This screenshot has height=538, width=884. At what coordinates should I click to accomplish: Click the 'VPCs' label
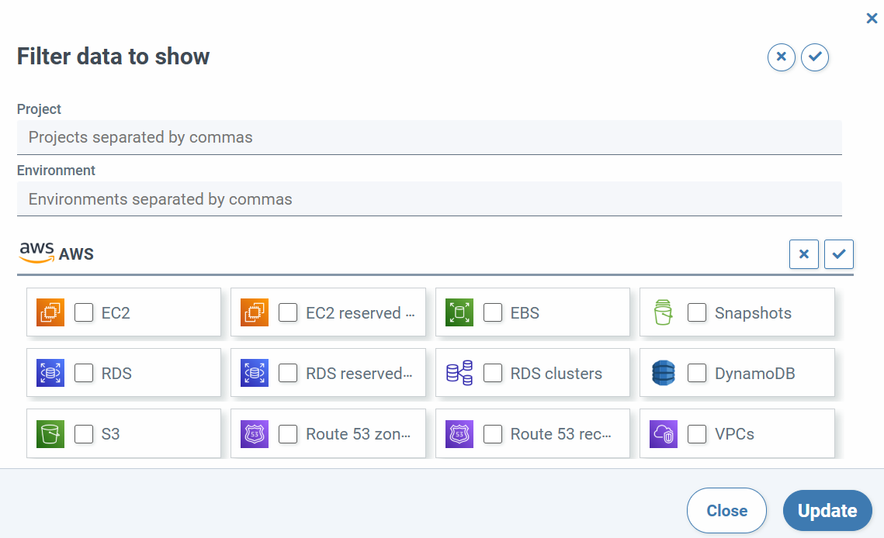(735, 434)
